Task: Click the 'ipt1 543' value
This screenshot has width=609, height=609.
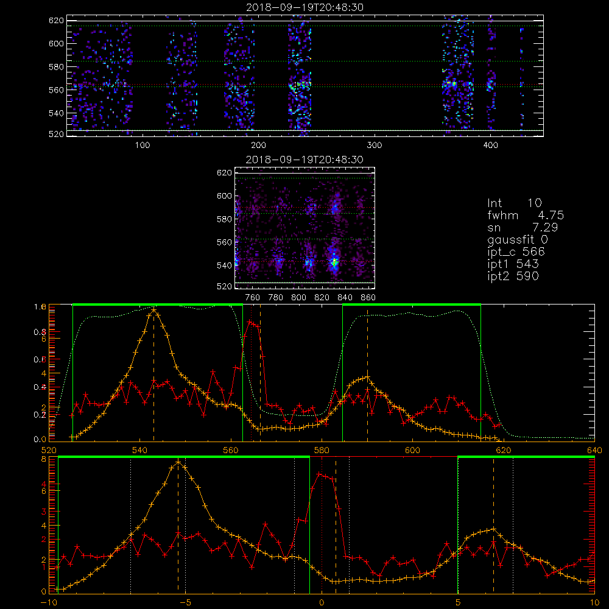Action: [513, 264]
